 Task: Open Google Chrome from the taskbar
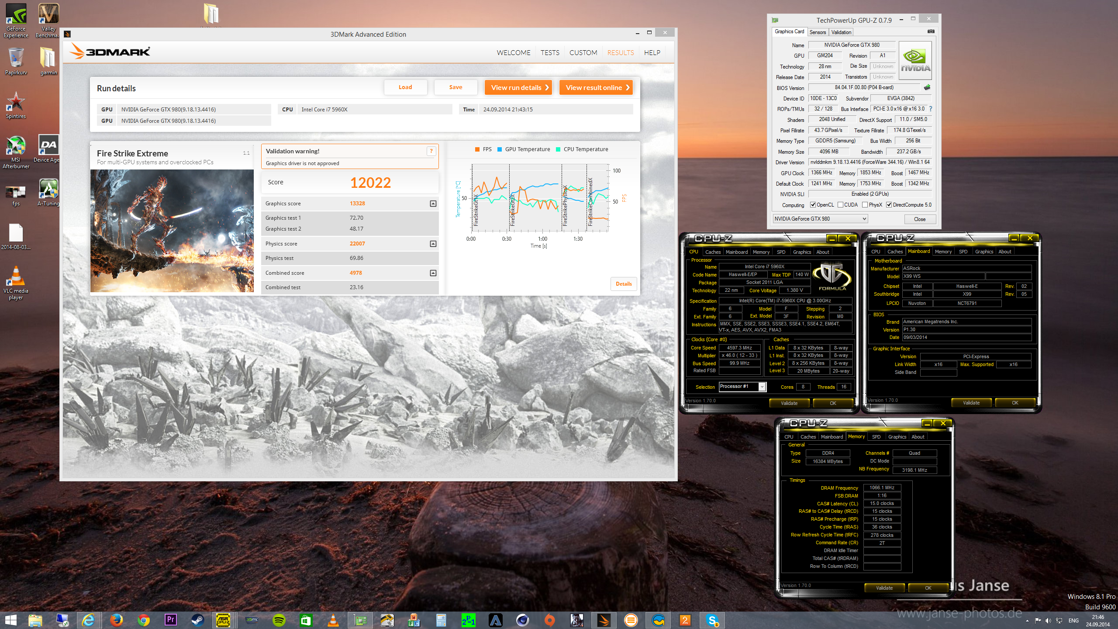[x=143, y=620]
